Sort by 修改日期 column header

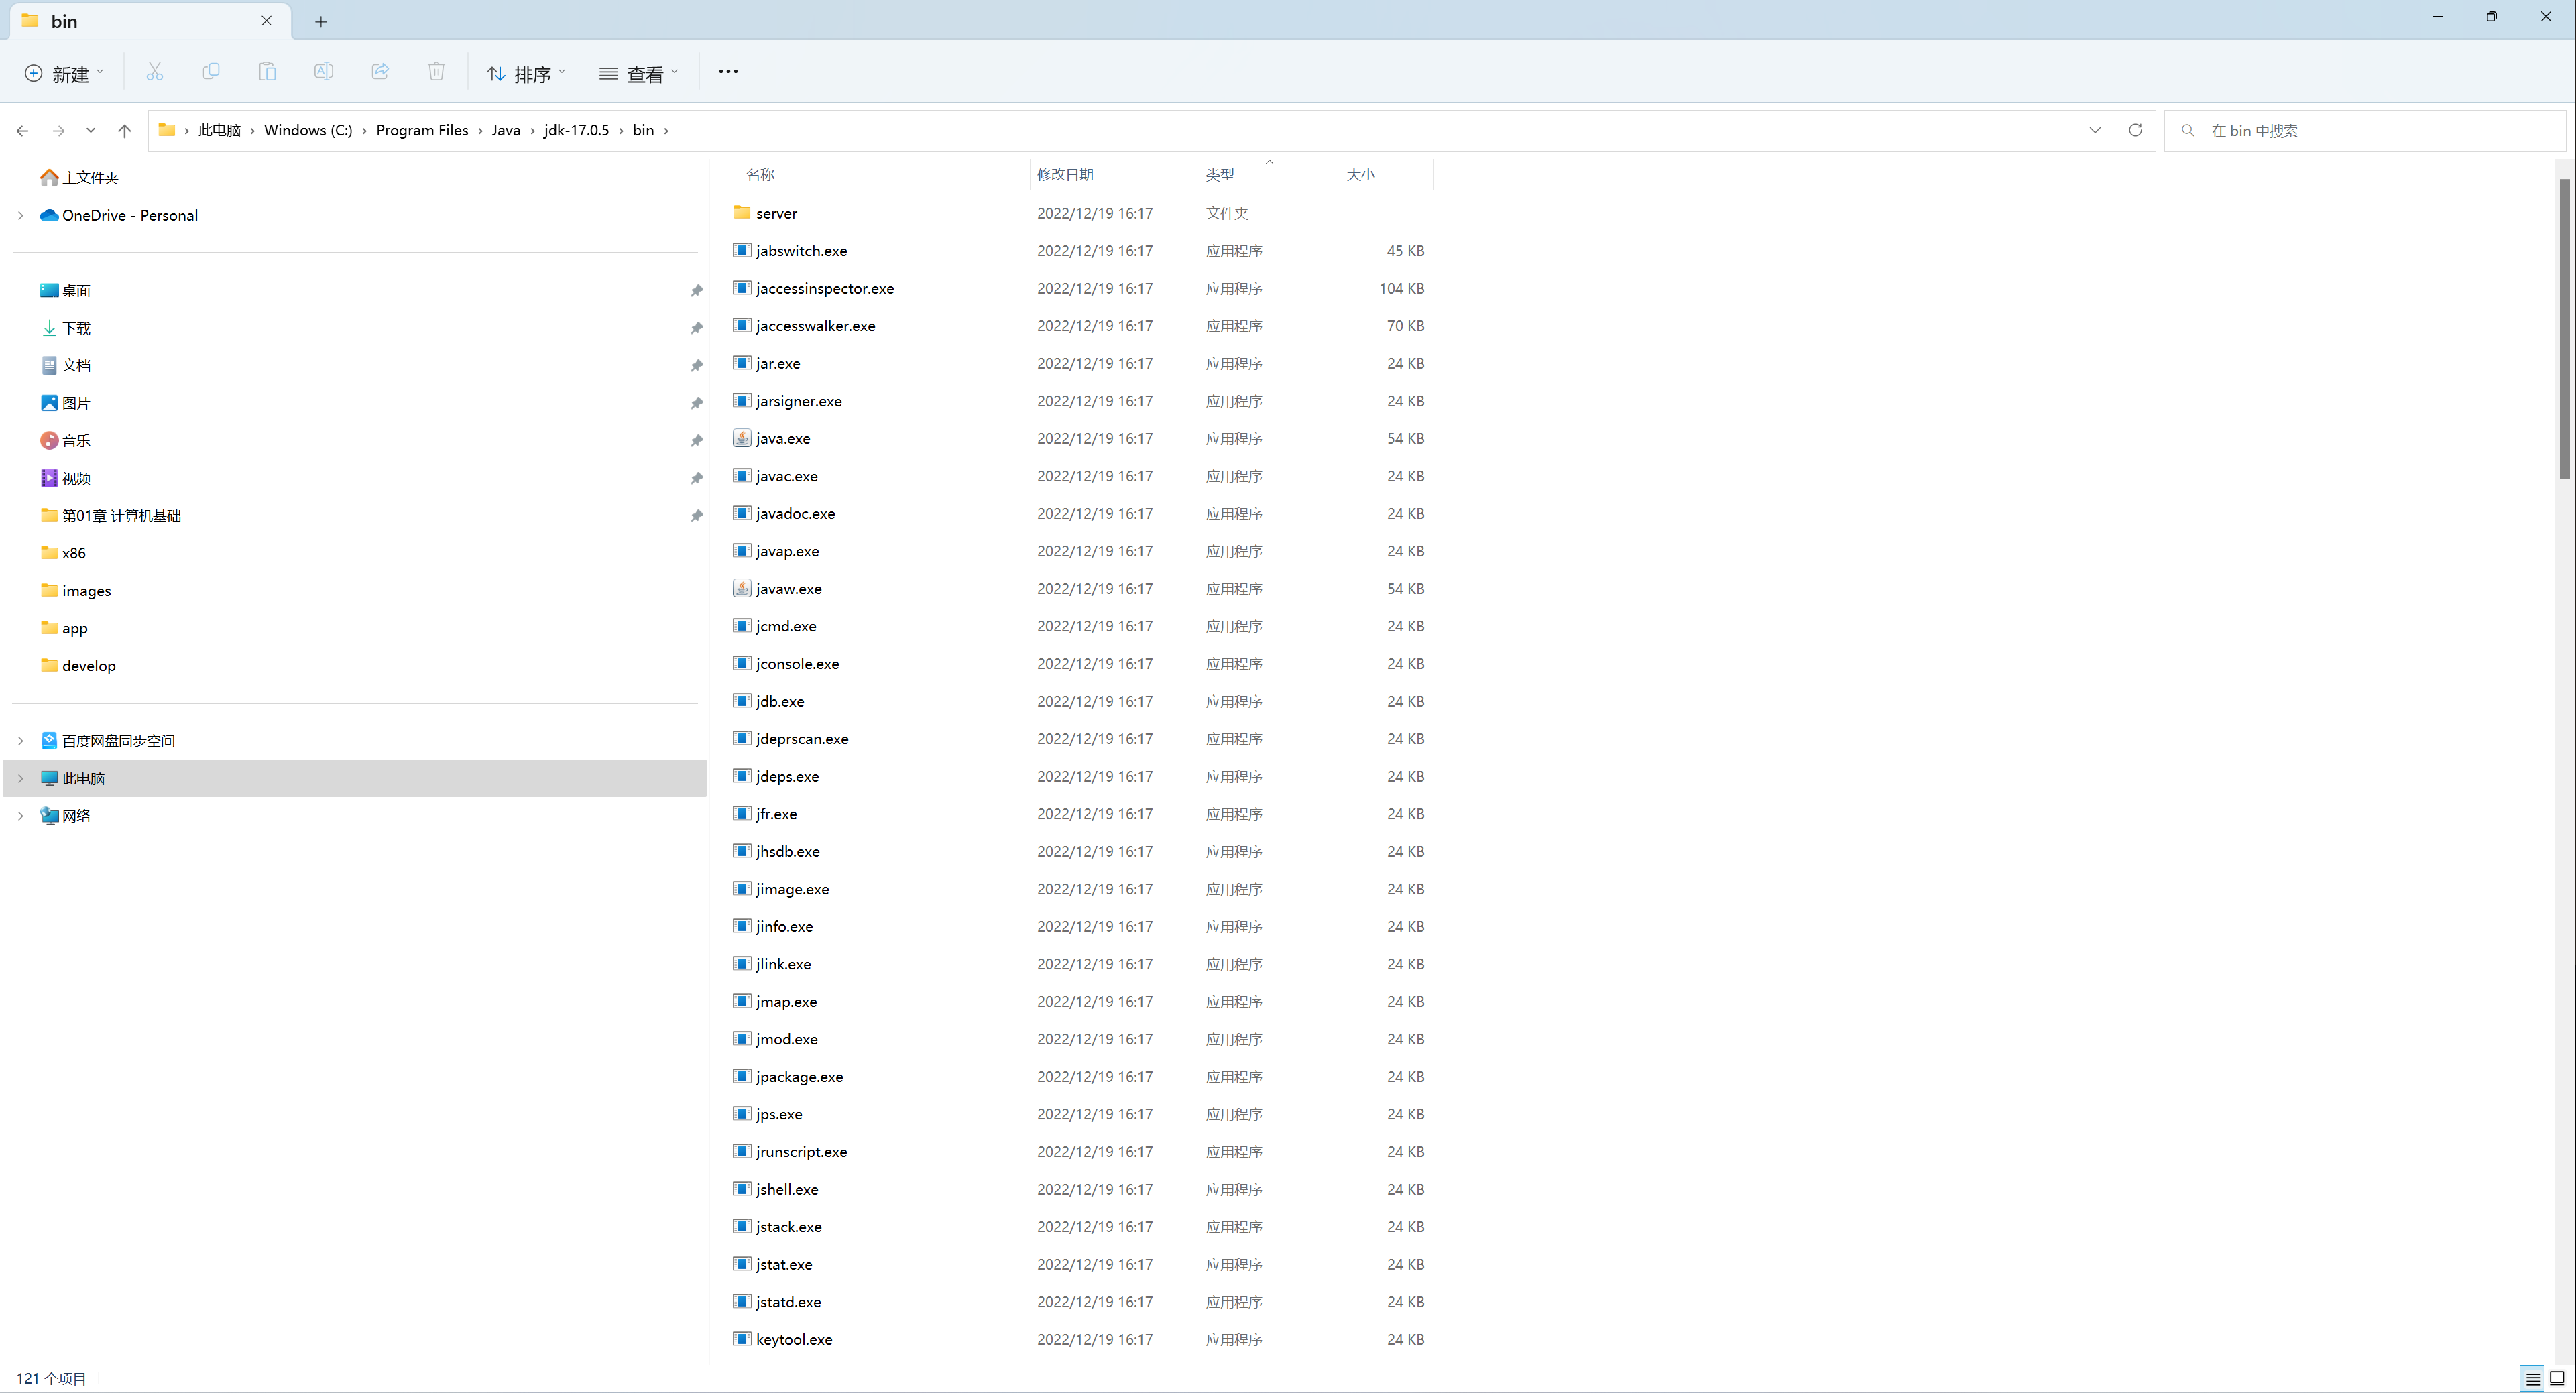click(1065, 174)
